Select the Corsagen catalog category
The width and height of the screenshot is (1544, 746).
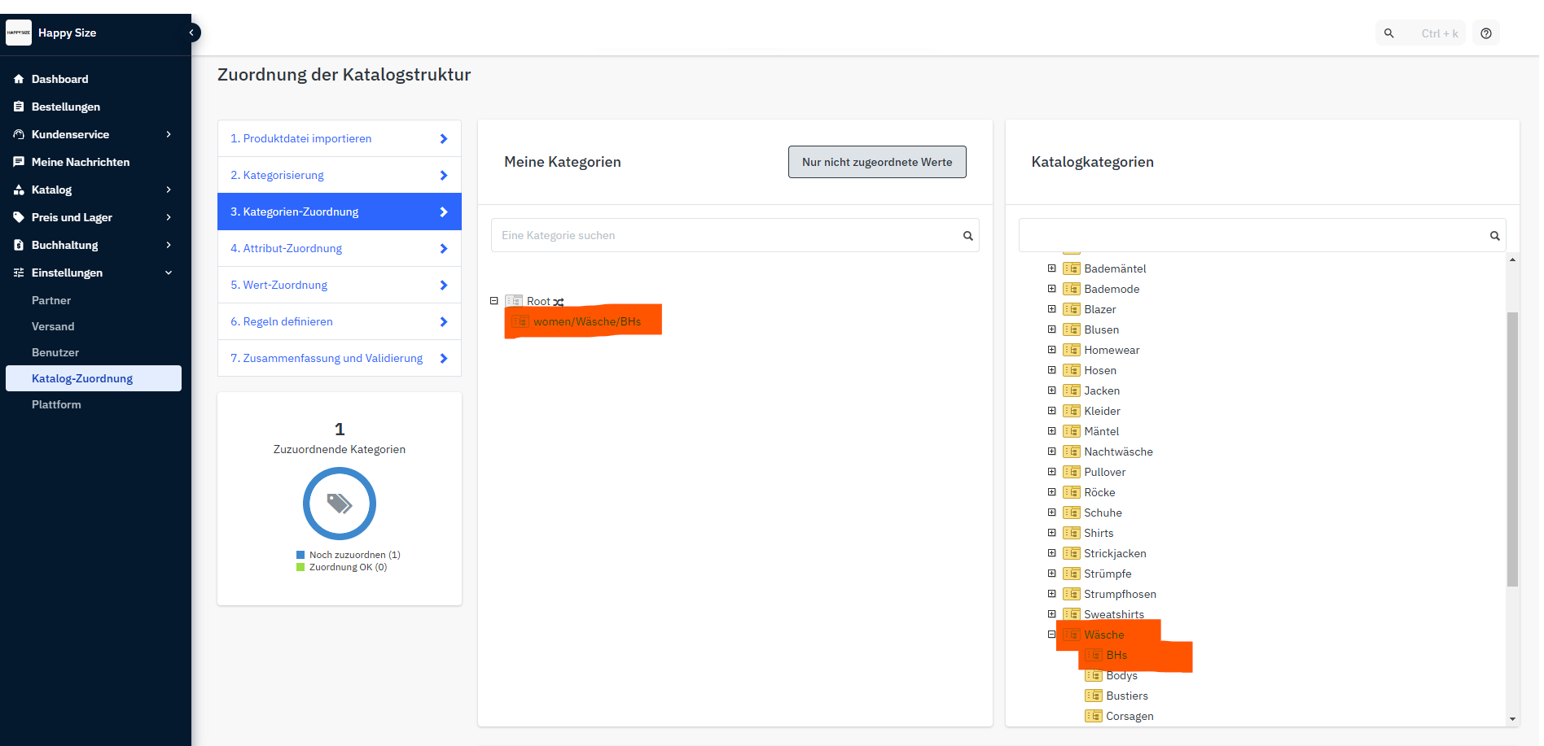1129,716
